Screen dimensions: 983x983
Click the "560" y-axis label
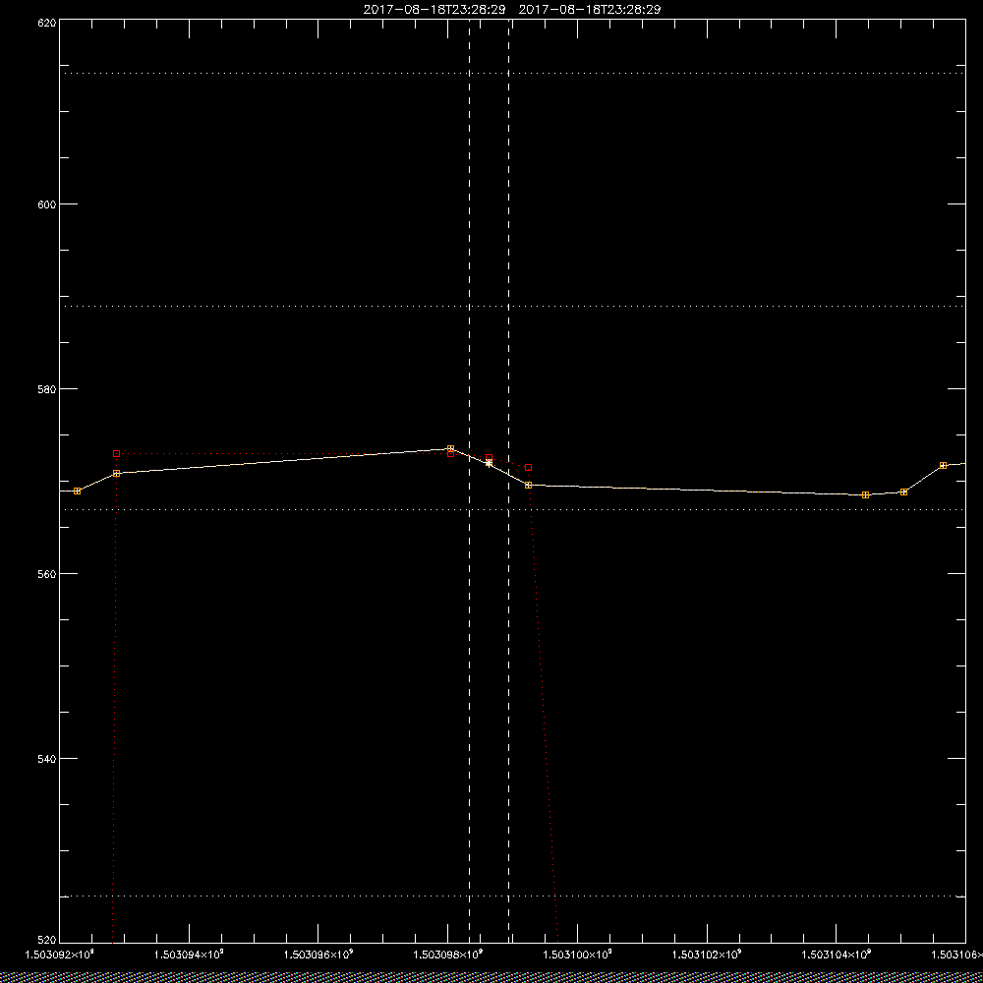47,574
